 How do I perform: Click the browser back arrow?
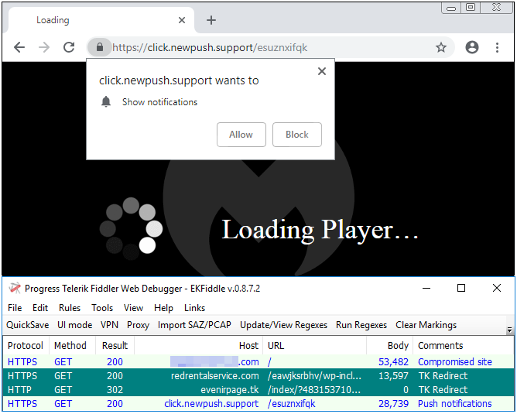pos(19,47)
